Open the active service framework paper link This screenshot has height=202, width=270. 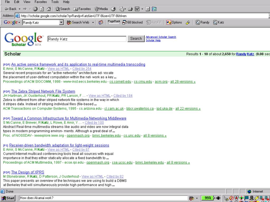pyautogui.click(x=78, y=64)
